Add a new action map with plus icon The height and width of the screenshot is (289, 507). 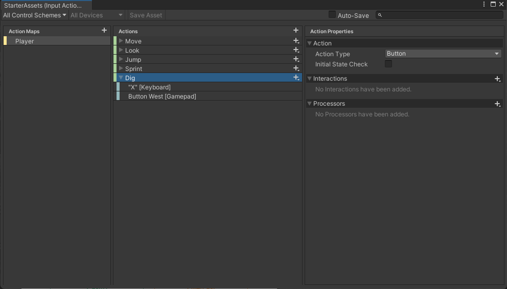coord(104,31)
